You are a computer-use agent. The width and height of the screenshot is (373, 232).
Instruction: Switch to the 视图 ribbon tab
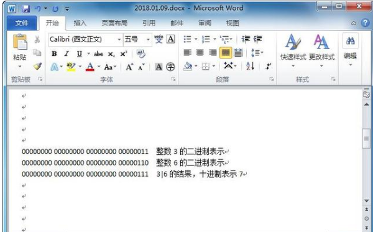pos(233,23)
